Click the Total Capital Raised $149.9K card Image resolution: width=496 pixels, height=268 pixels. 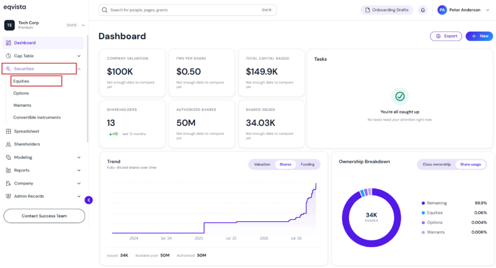pos(271,73)
